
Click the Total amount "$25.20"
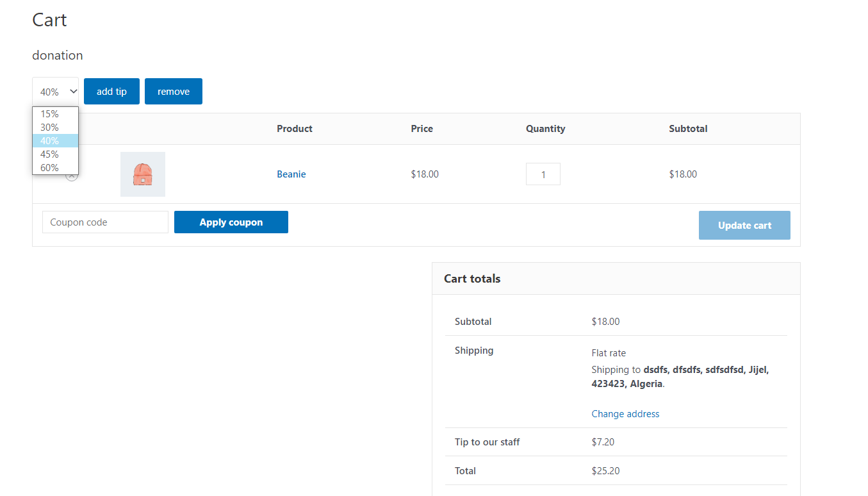tap(605, 470)
